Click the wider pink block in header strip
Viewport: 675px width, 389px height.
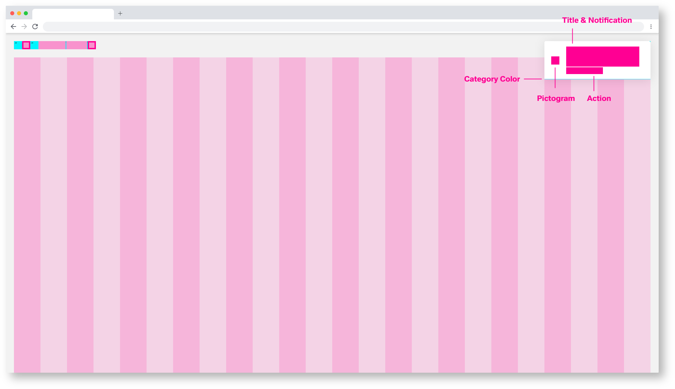click(x=52, y=45)
